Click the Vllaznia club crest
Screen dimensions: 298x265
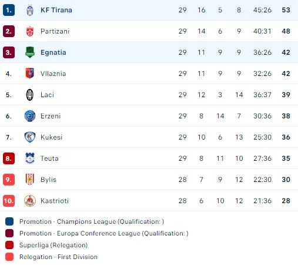(30, 74)
